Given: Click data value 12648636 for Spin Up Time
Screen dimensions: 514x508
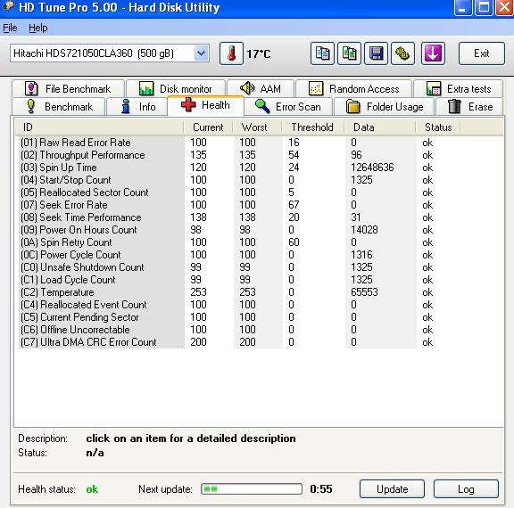Looking at the screenshot, I should click(372, 168).
